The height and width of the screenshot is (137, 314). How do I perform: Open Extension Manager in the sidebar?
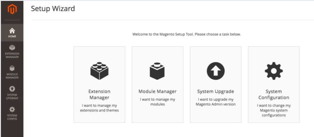pyautogui.click(x=12, y=51)
